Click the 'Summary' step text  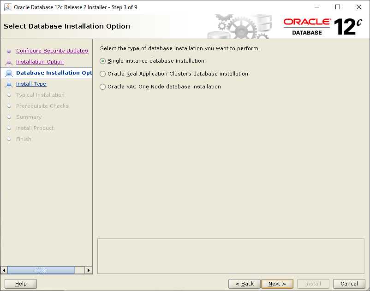(29, 117)
